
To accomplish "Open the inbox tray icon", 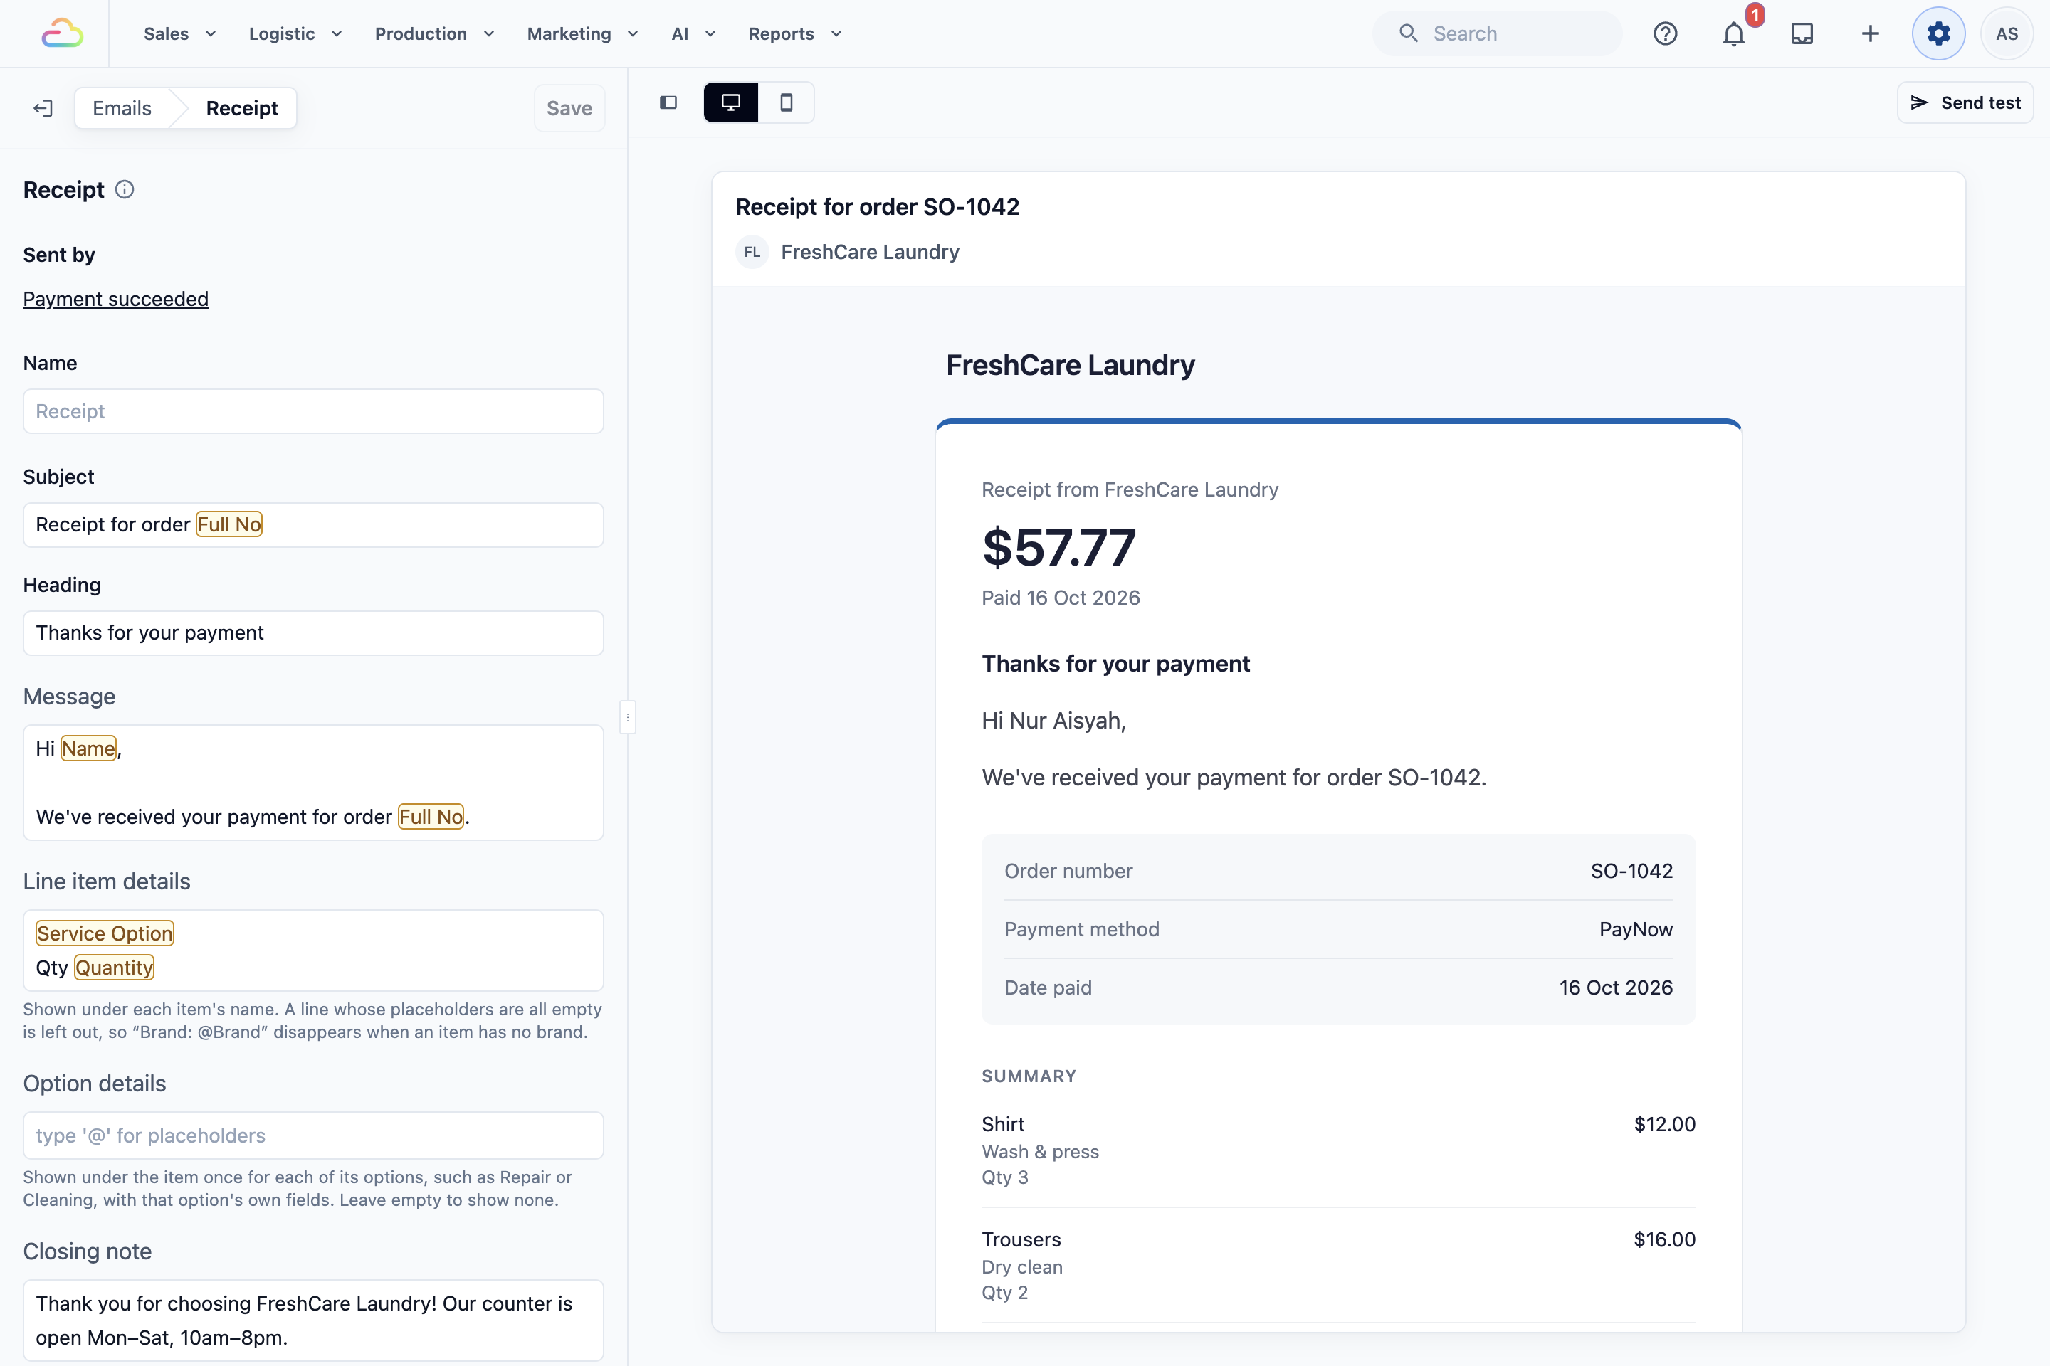I will (1802, 34).
